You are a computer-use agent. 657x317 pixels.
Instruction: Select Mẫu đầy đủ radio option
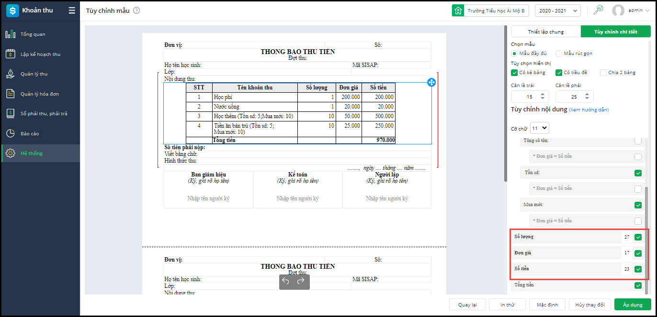515,54
